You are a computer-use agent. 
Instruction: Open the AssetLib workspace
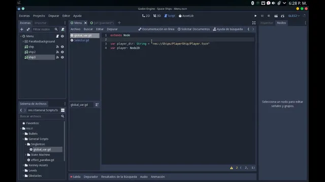point(186,16)
